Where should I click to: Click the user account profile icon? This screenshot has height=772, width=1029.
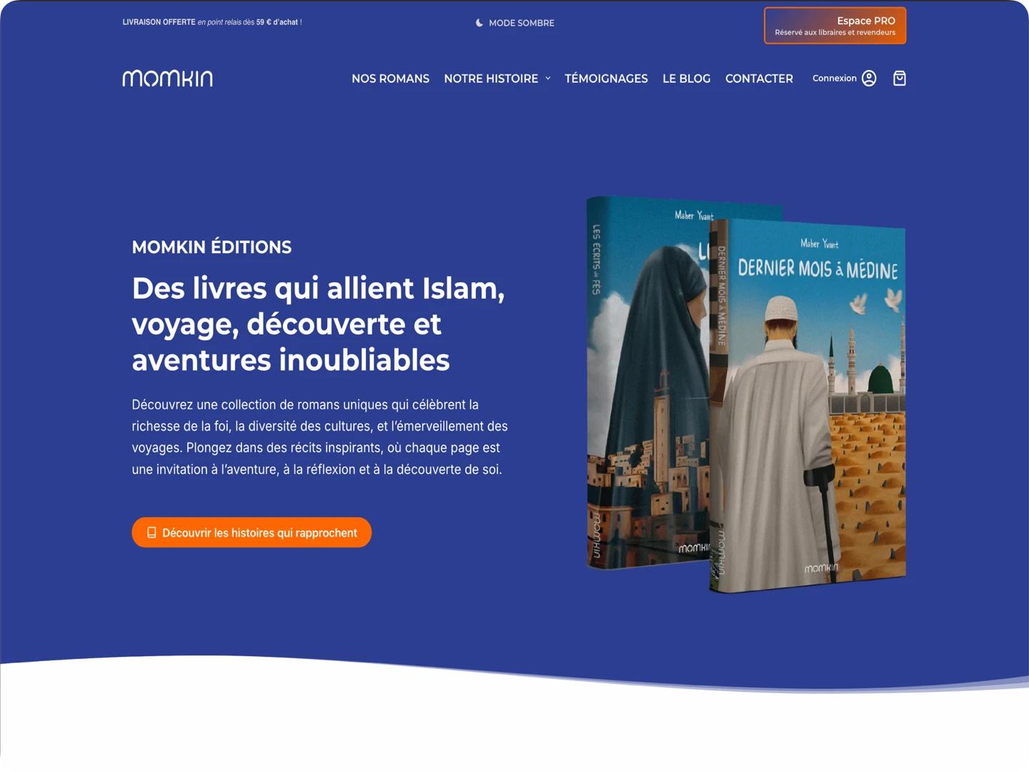869,78
